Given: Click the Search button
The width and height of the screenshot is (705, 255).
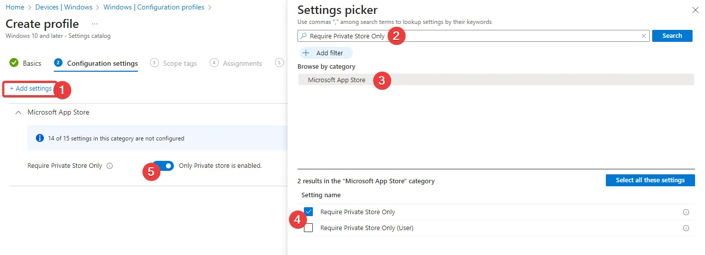Looking at the screenshot, I should [x=672, y=36].
